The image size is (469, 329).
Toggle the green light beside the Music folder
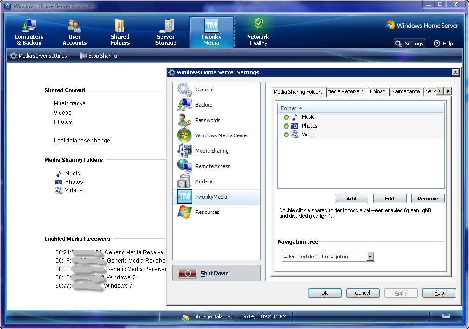pos(286,117)
